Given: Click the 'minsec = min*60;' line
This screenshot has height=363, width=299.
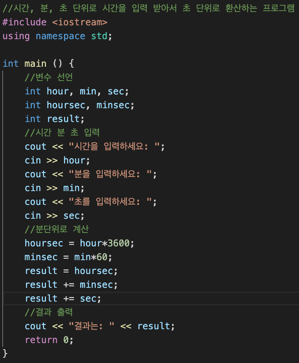Looking at the screenshot, I should [x=68, y=257].
